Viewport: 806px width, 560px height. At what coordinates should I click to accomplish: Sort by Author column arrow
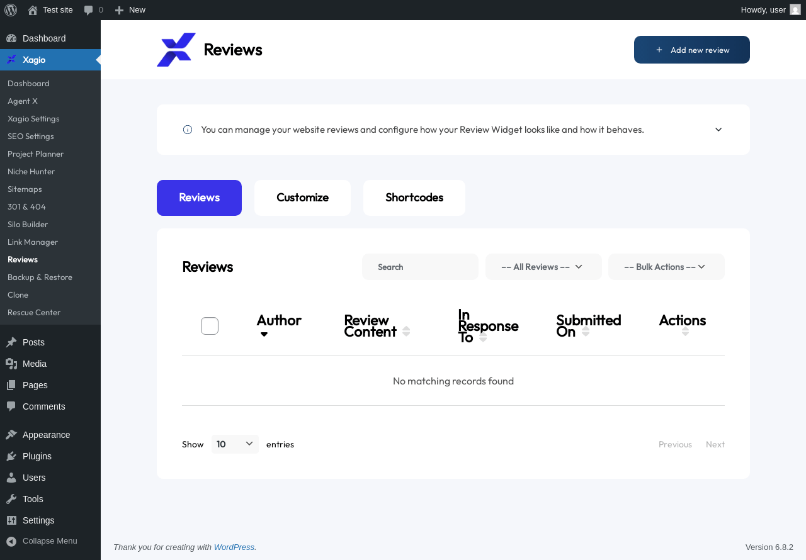(x=264, y=334)
